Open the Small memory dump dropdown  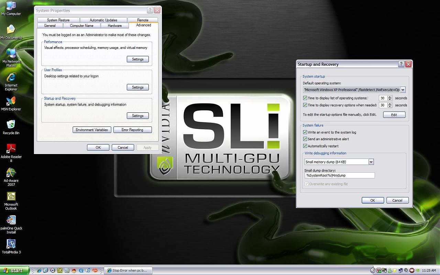pyautogui.click(x=371, y=162)
